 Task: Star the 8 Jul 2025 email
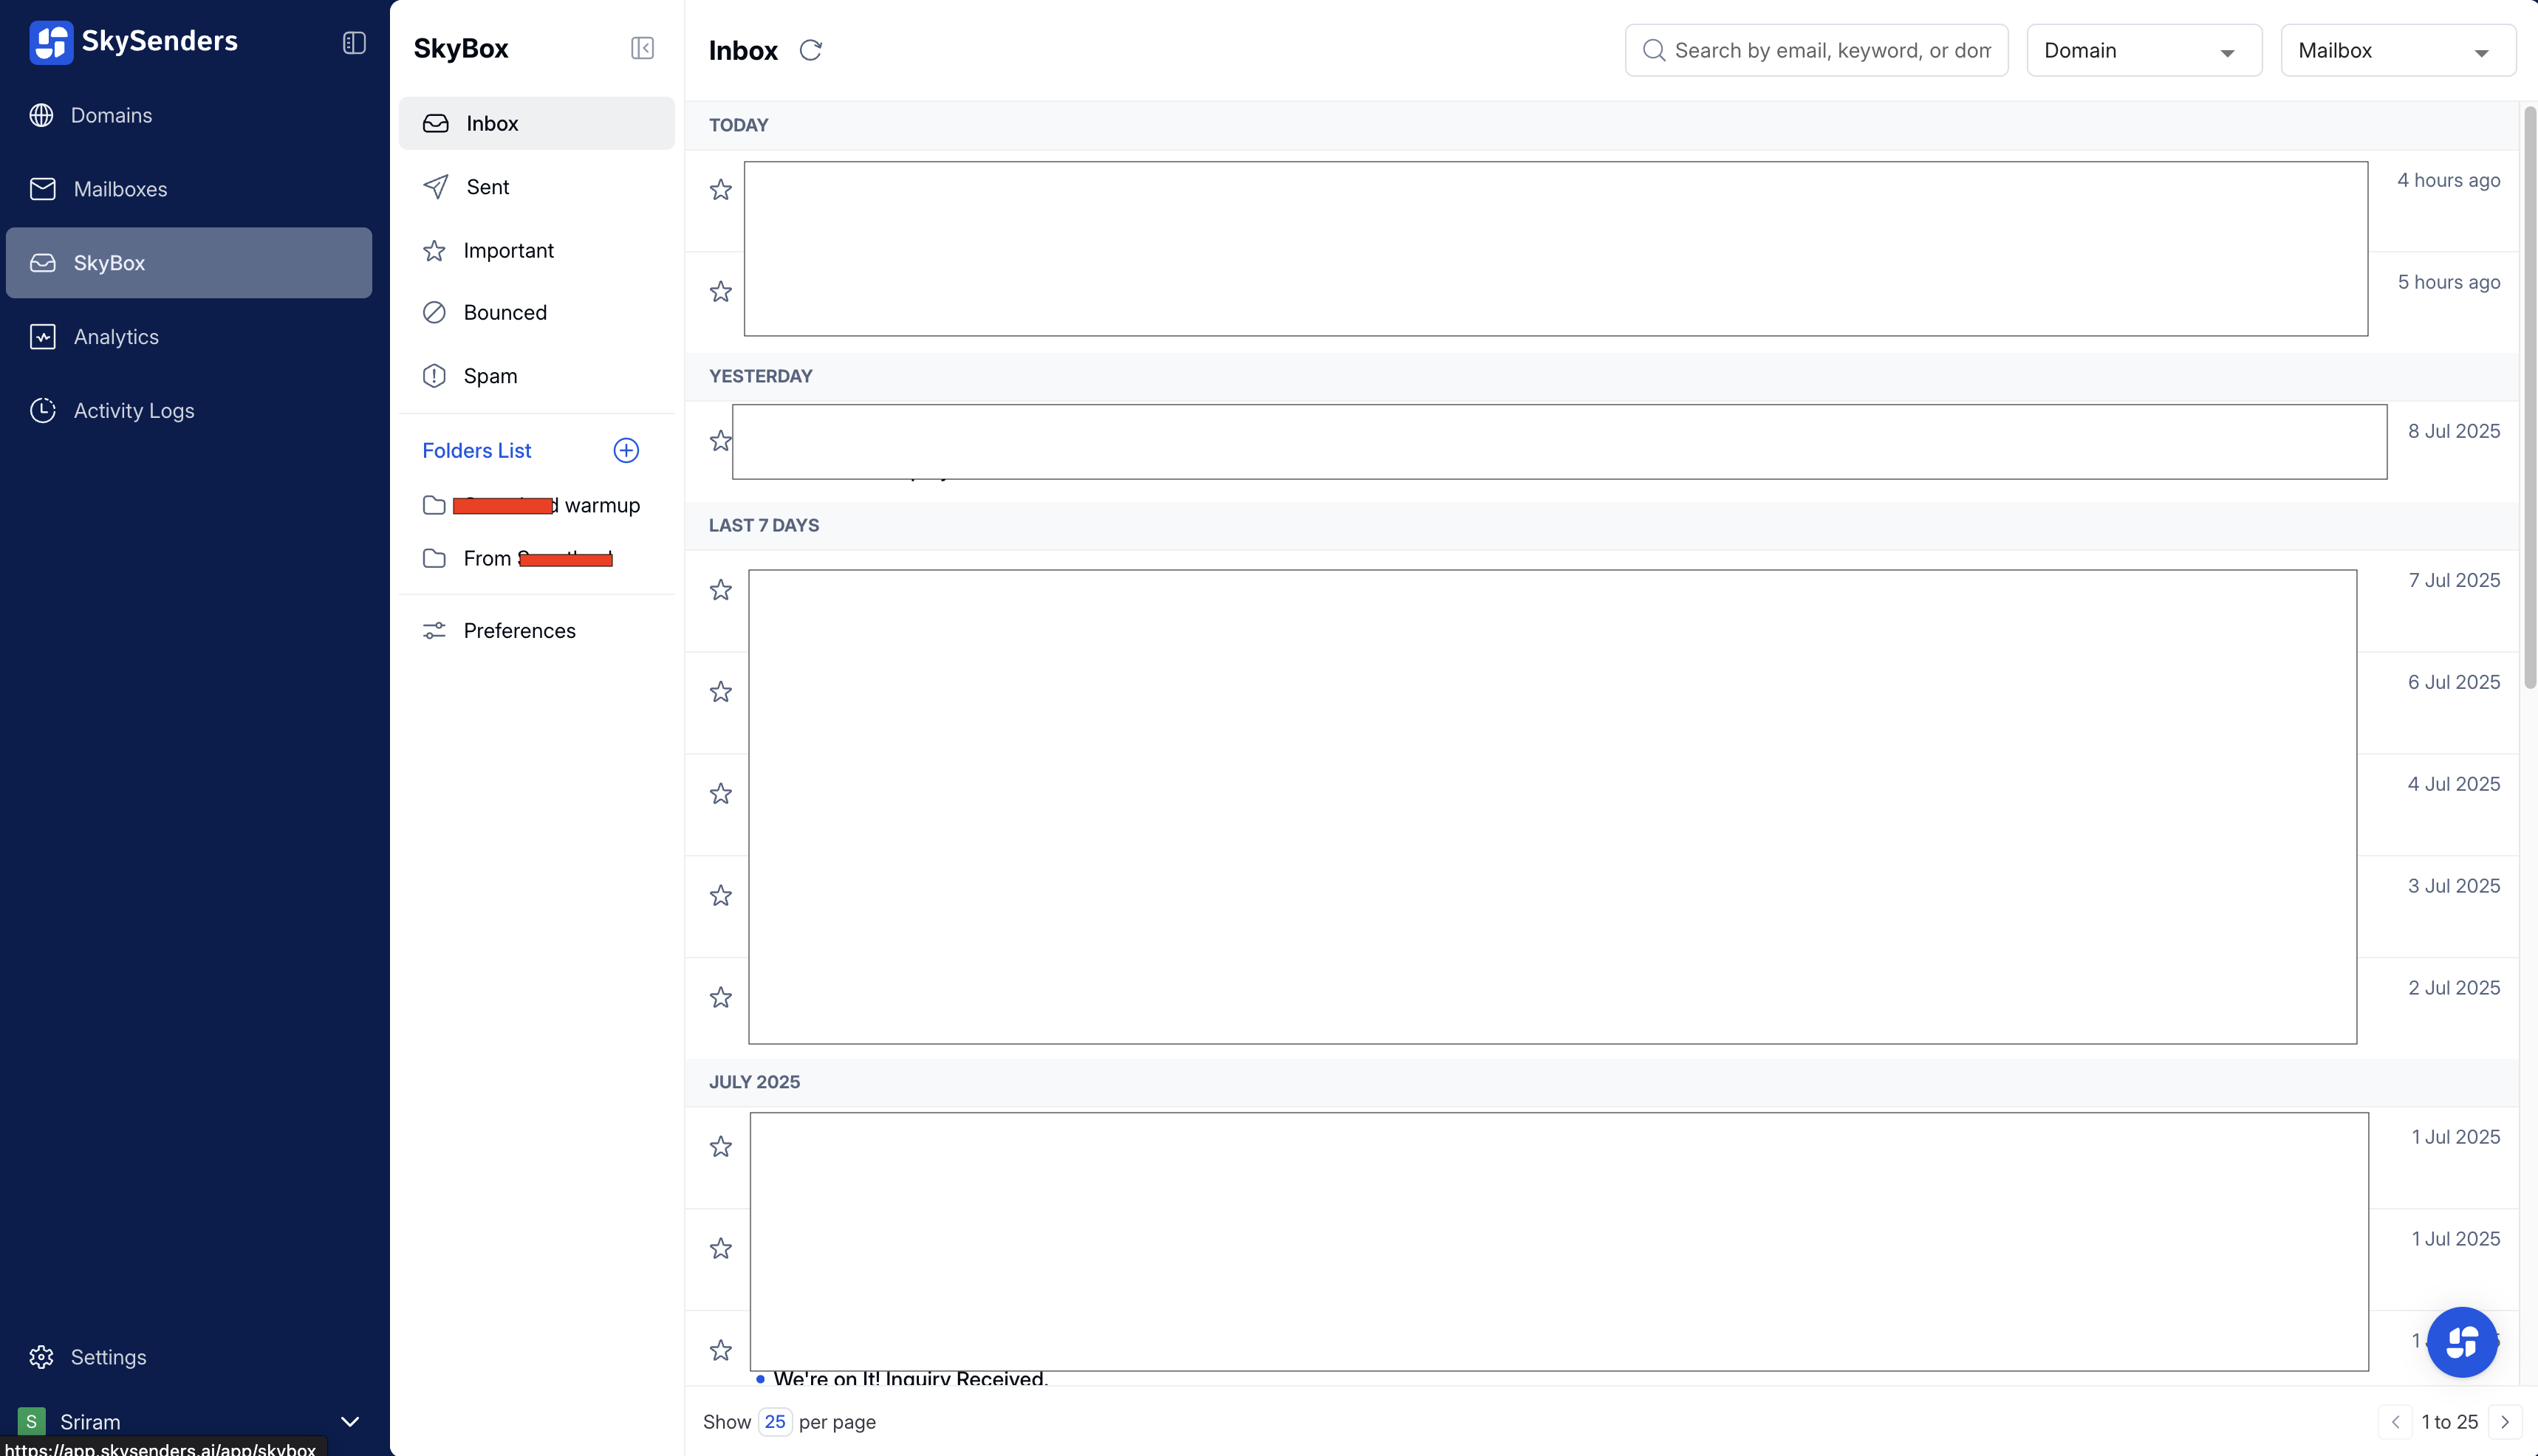pyautogui.click(x=720, y=441)
